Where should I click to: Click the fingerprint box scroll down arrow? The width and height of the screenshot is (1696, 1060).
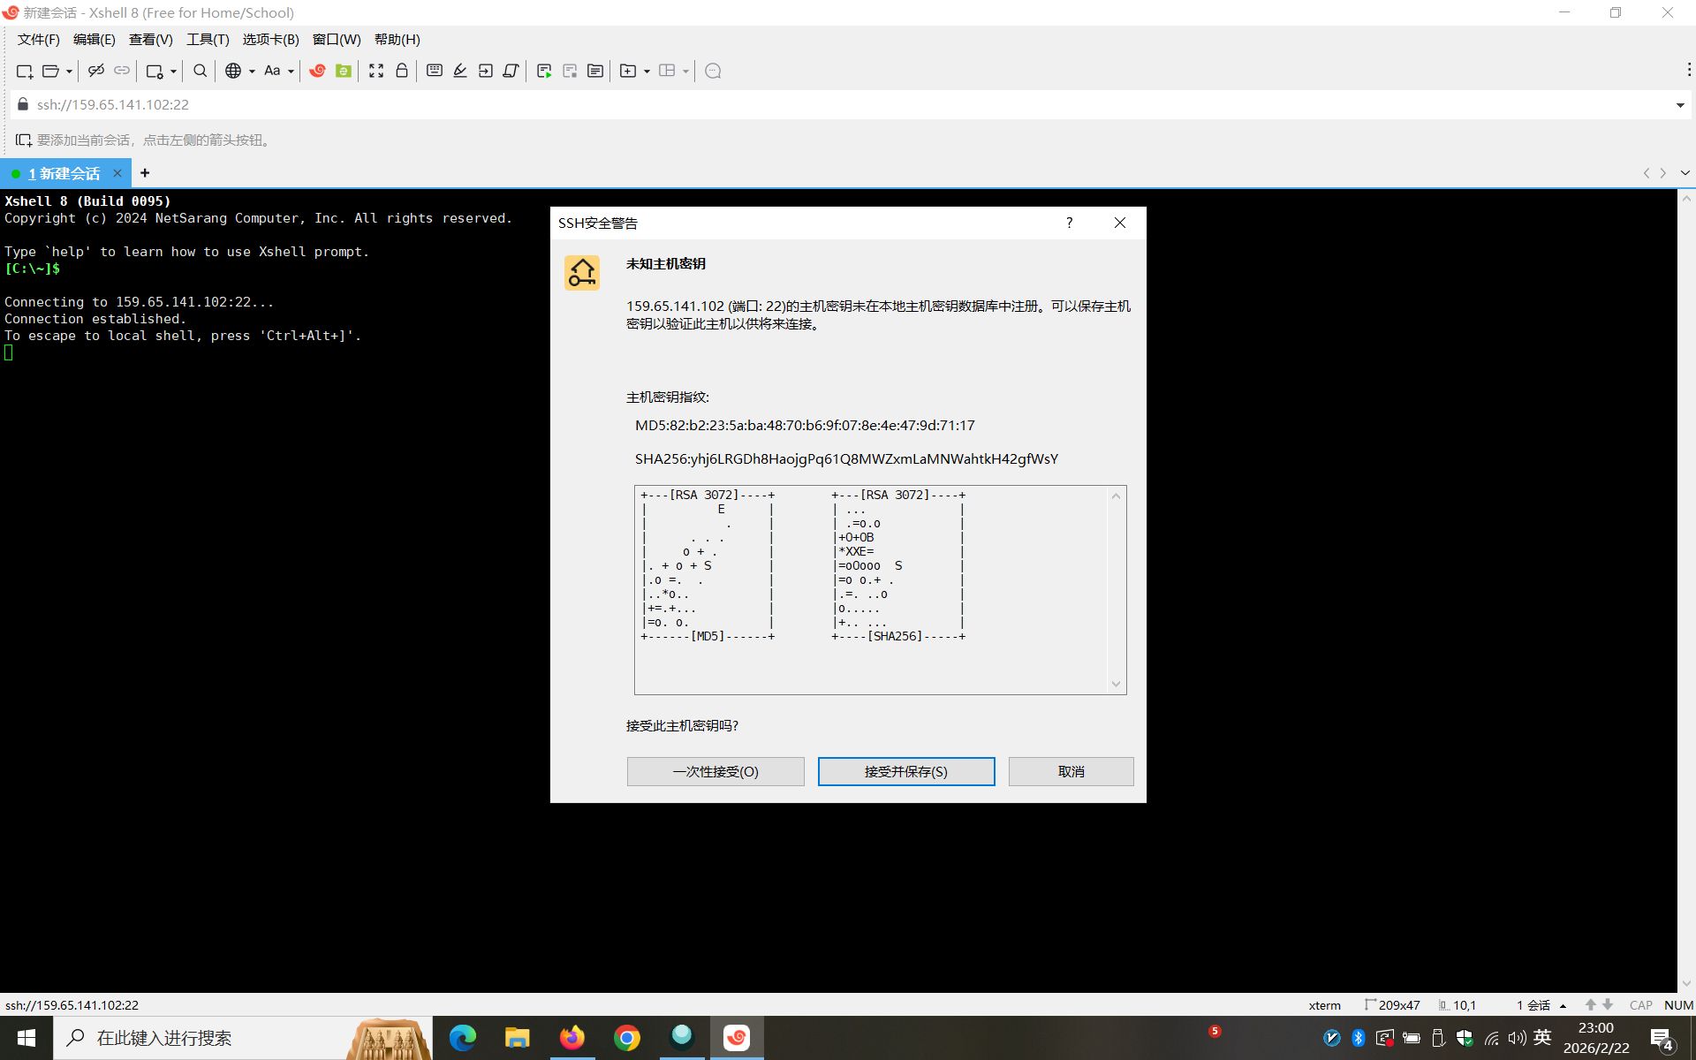click(x=1116, y=685)
